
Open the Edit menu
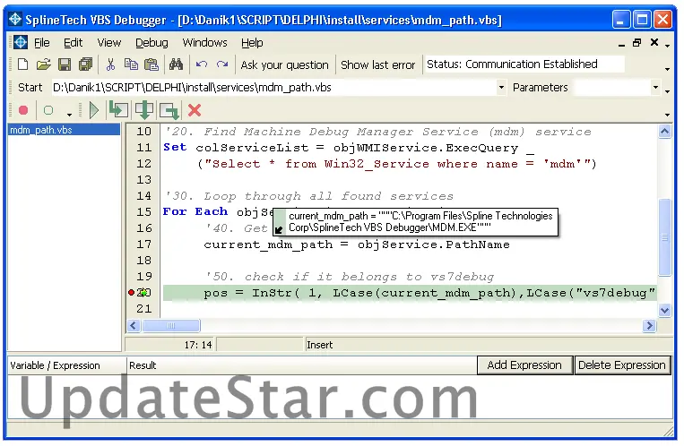pyautogui.click(x=73, y=43)
